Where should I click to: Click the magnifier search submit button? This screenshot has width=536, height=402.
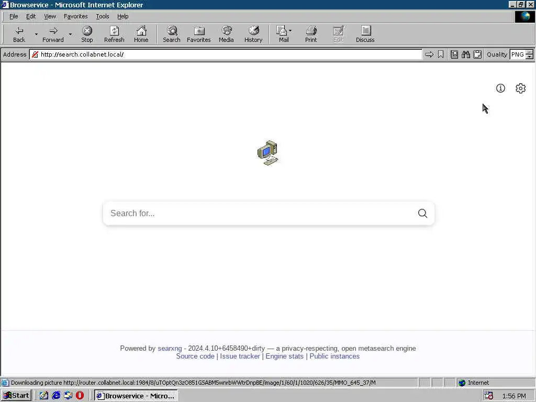tap(422, 214)
